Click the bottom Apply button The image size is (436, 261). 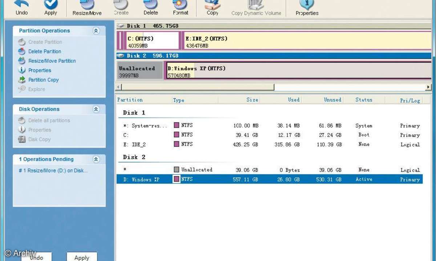tap(82, 257)
